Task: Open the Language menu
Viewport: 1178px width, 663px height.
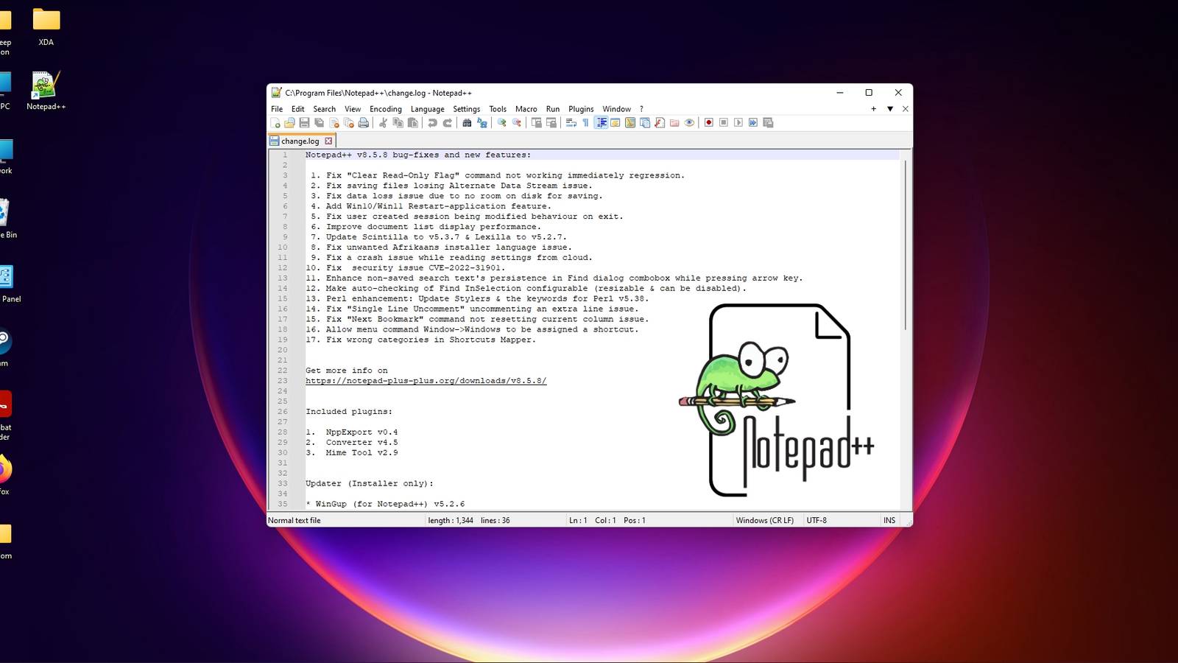Action: (427, 108)
